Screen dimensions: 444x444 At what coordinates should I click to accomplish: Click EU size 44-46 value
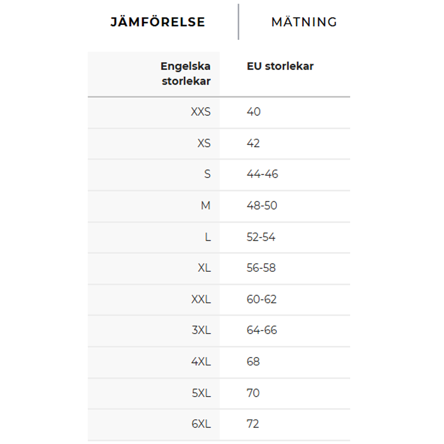pyautogui.click(x=262, y=174)
